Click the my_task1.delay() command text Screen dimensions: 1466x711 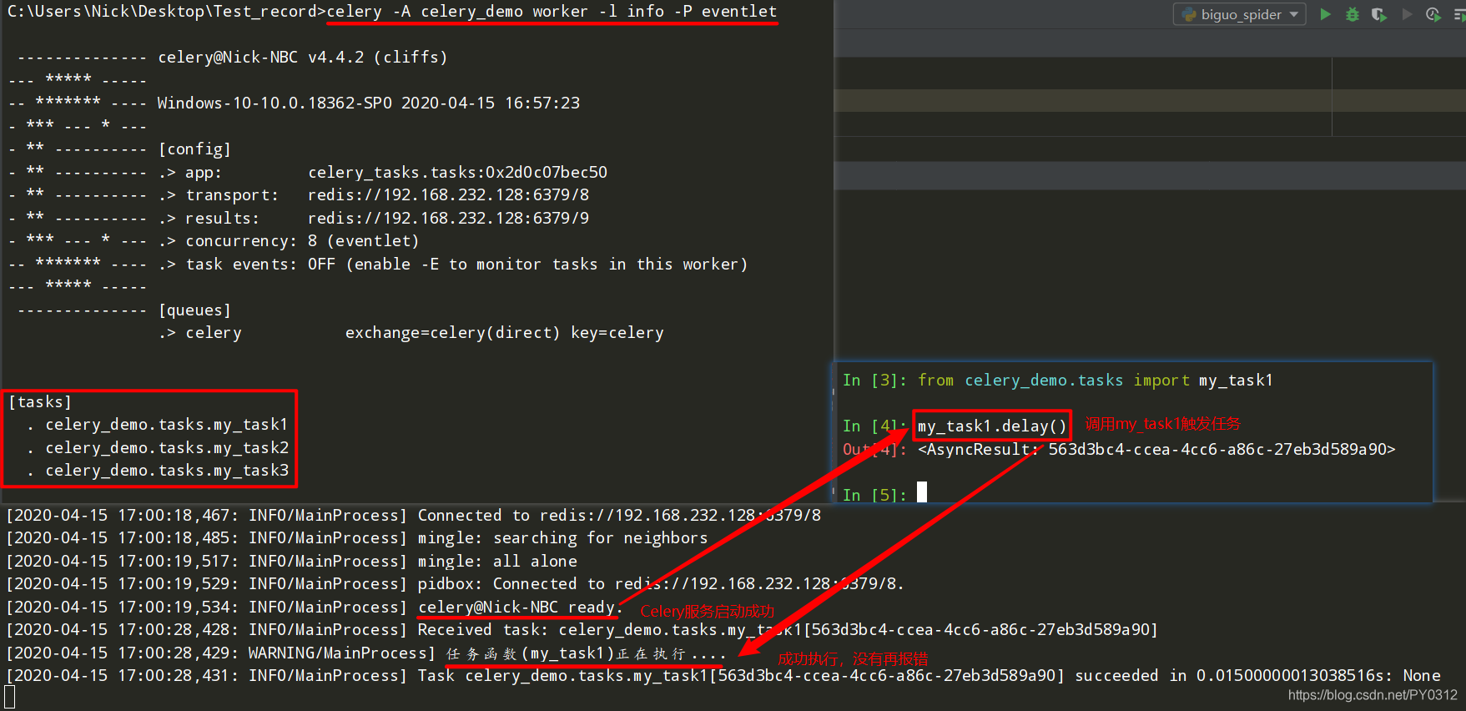point(992,426)
